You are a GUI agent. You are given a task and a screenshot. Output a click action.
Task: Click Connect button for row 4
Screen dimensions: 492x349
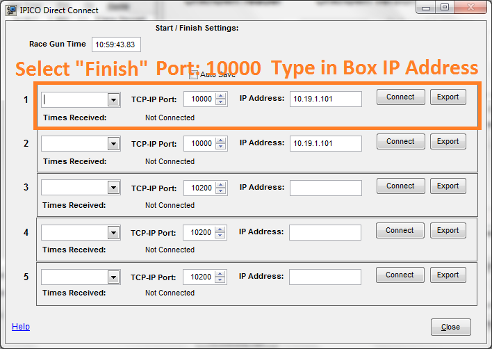pyautogui.click(x=400, y=231)
